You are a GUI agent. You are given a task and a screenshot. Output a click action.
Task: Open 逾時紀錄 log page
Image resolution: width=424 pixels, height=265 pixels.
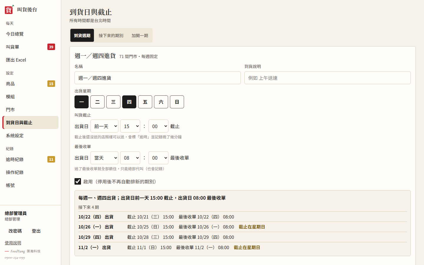[30, 159]
